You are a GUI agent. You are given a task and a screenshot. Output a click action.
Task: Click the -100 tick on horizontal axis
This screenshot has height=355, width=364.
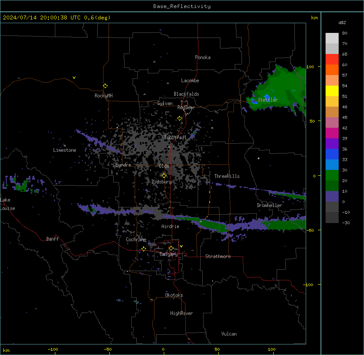[53, 349]
